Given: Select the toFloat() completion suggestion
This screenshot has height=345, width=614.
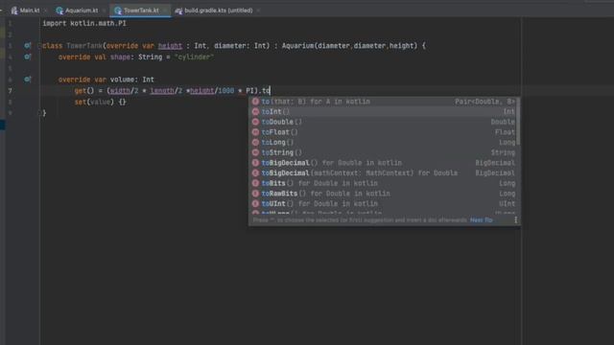Looking at the screenshot, I should [383, 132].
